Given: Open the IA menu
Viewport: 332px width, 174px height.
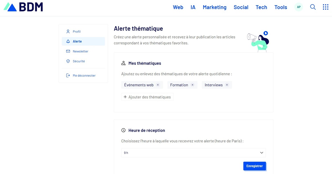Looking at the screenshot, I should (193, 7).
